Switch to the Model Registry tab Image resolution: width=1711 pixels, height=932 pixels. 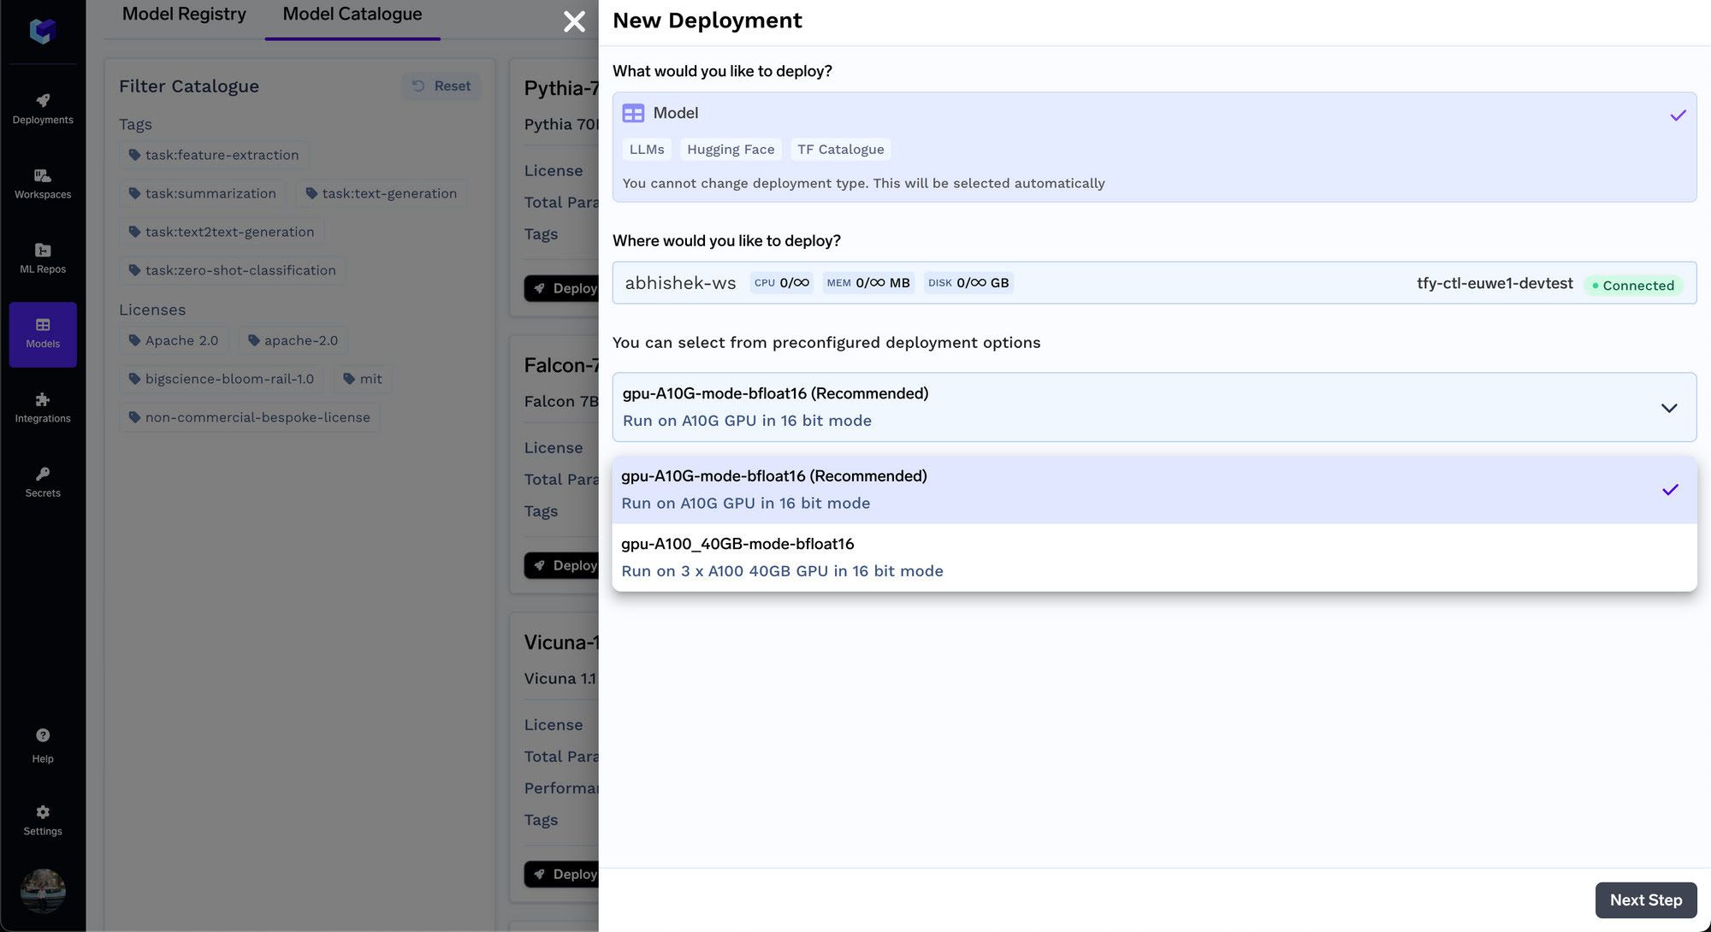183,14
